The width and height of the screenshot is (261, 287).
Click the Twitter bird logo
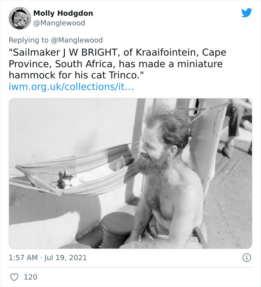coord(246,13)
